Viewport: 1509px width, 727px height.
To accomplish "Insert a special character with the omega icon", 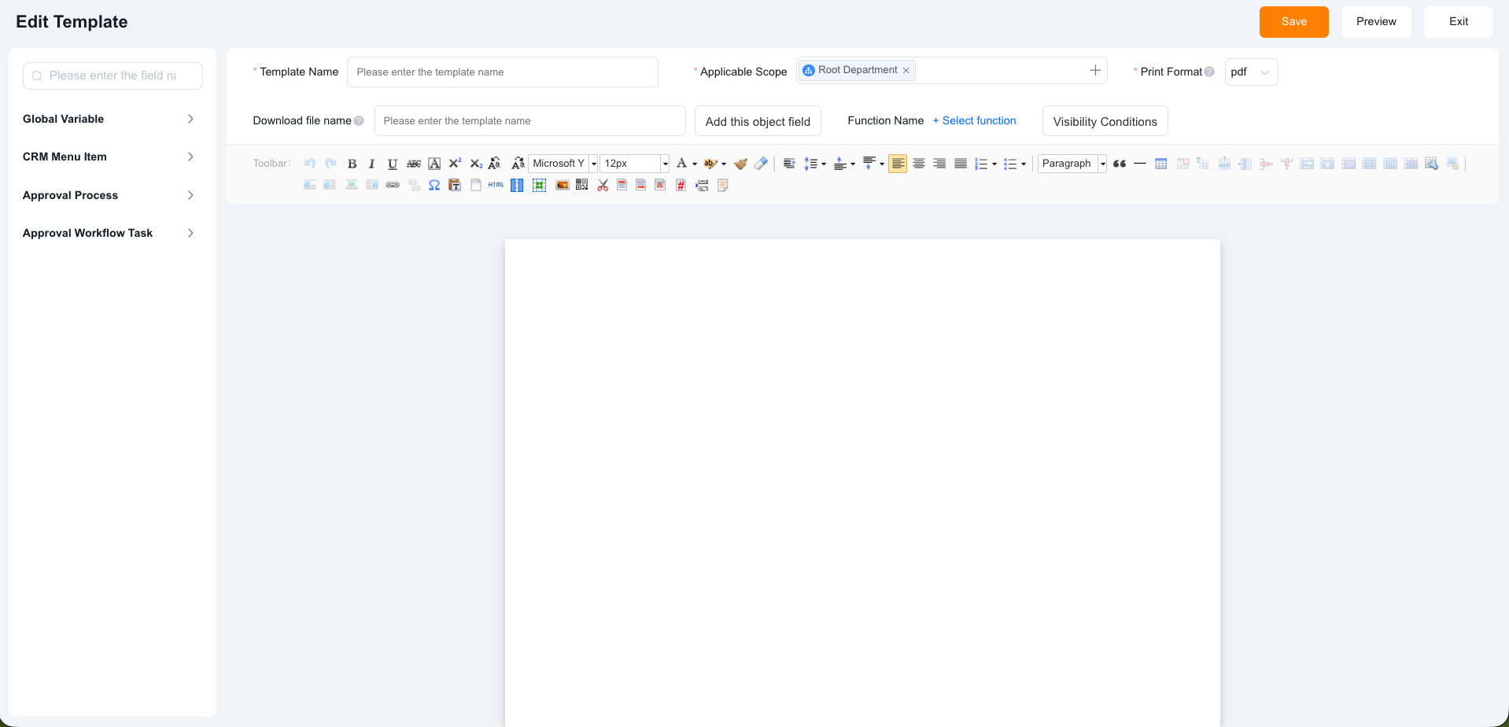I will pos(434,185).
